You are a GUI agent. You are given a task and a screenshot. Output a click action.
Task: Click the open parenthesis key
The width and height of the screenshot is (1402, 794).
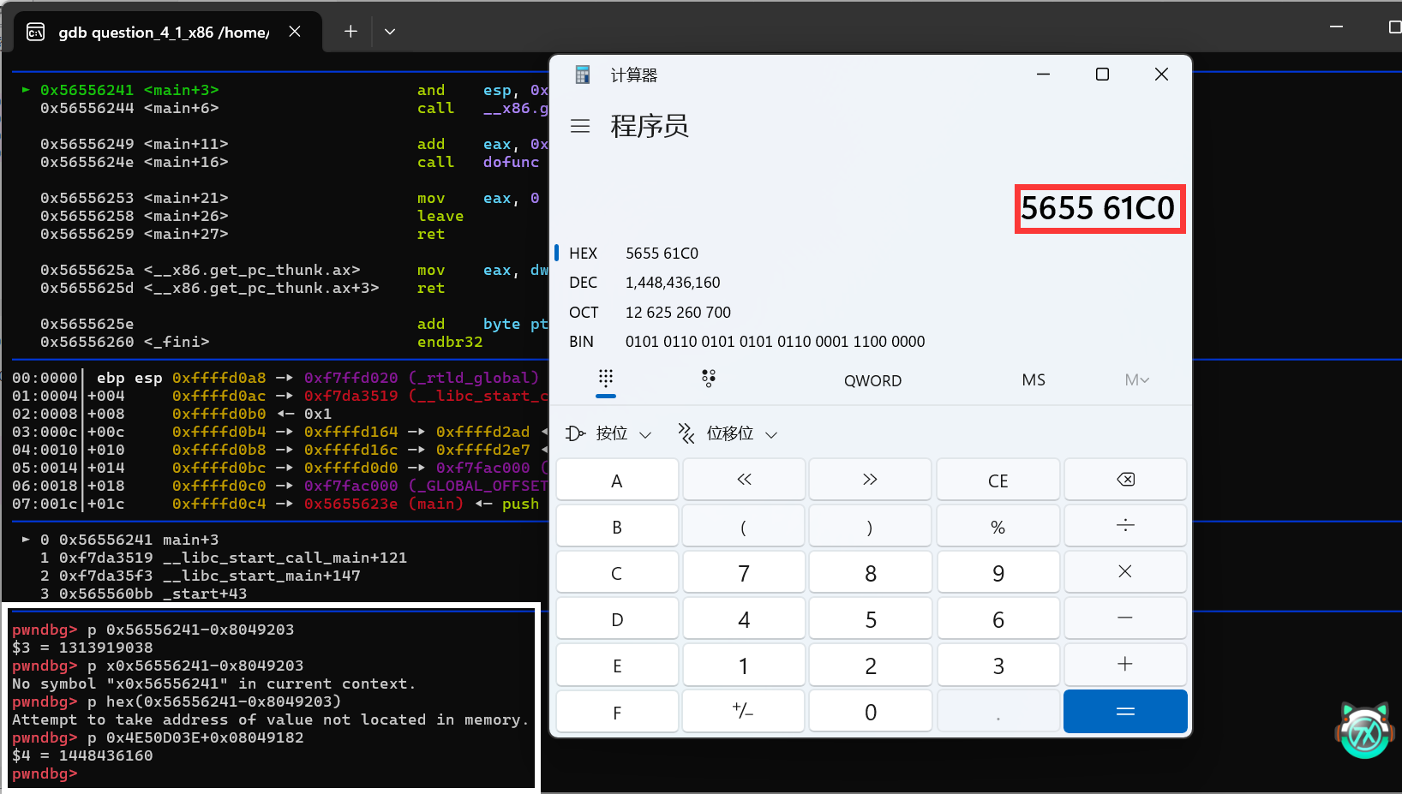click(744, 526)
